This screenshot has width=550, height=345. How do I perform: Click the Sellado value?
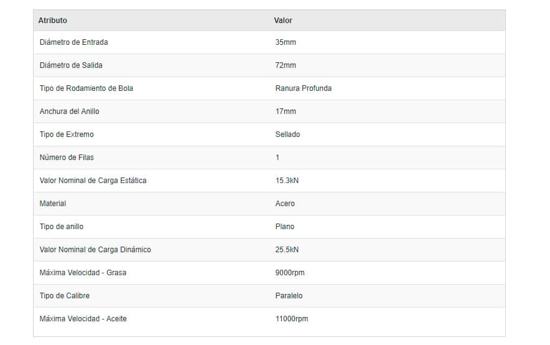pos(287,135)
